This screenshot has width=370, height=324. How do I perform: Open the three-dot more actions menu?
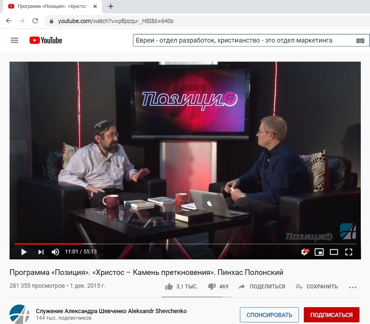click(353, 287)
